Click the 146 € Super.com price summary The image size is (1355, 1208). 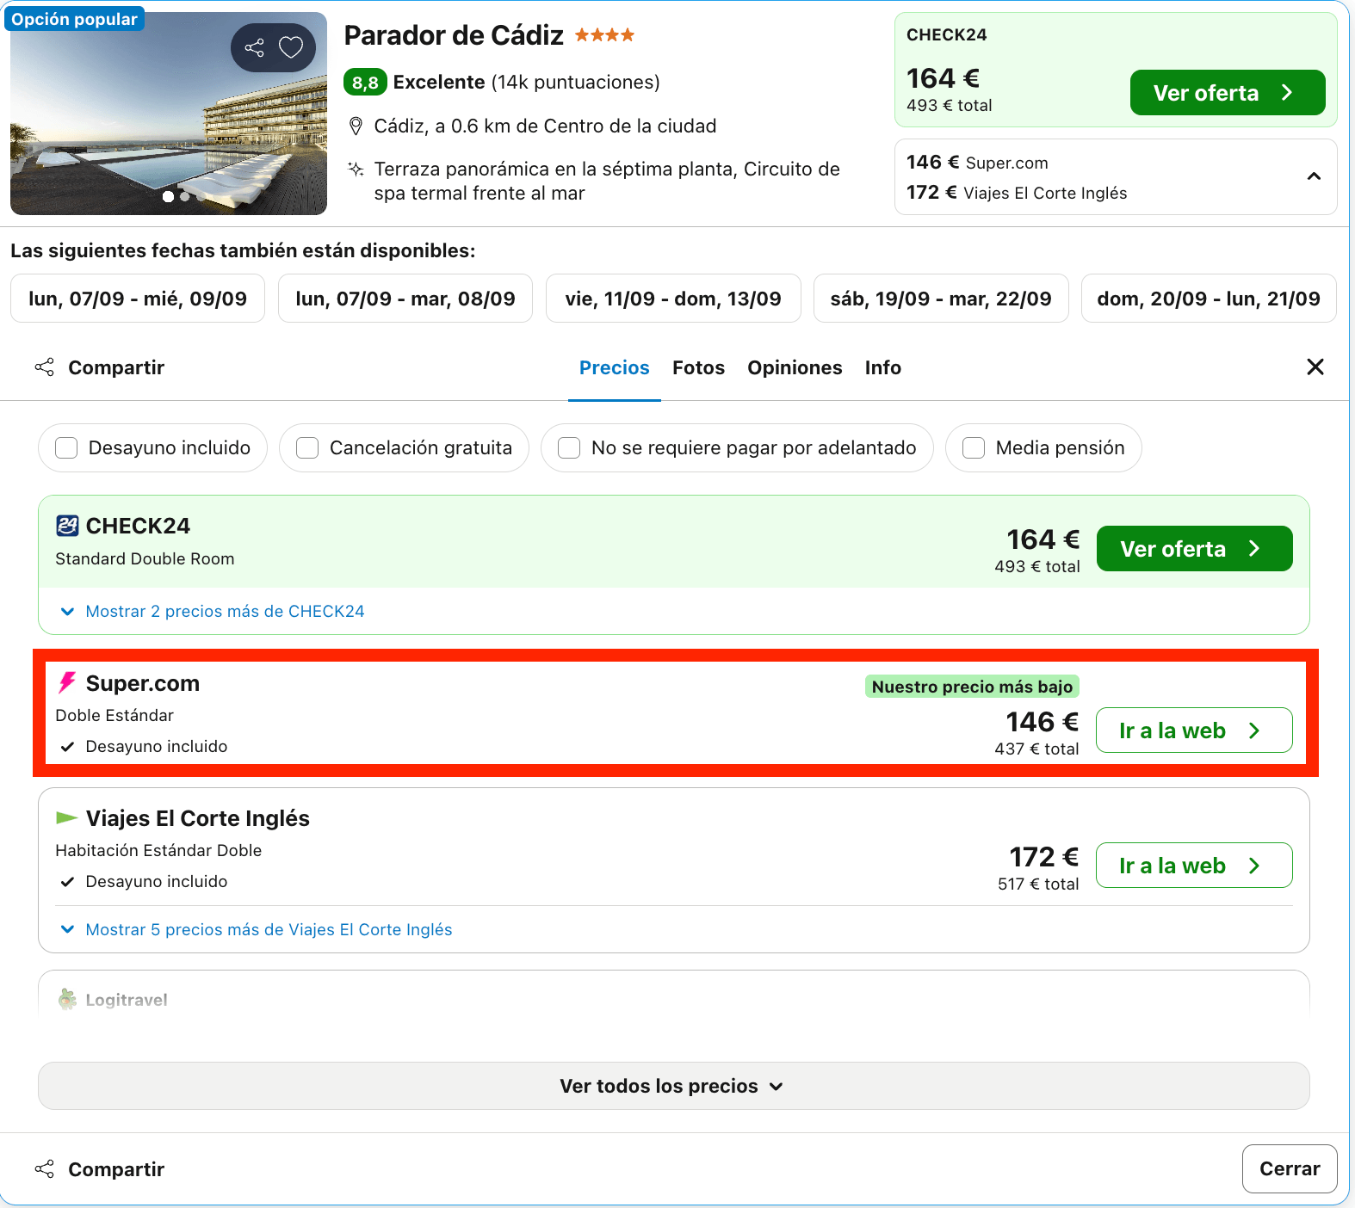[x=977, y=163]
